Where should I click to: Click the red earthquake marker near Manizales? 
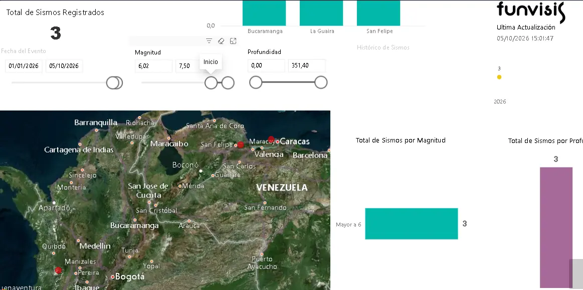pyautogui.click(x=58, y=270)
